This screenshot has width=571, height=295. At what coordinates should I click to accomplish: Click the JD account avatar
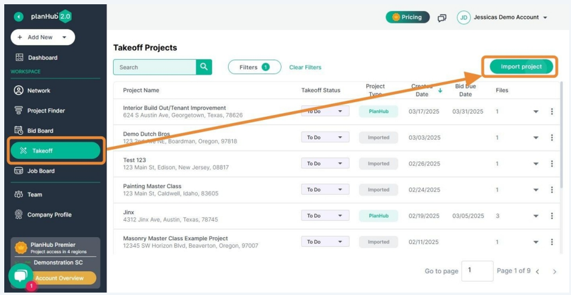[x=463, y=18]
